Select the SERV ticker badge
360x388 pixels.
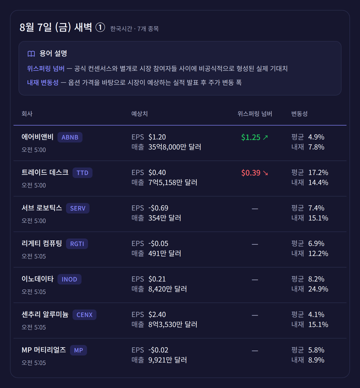click(x=78, y=208)
